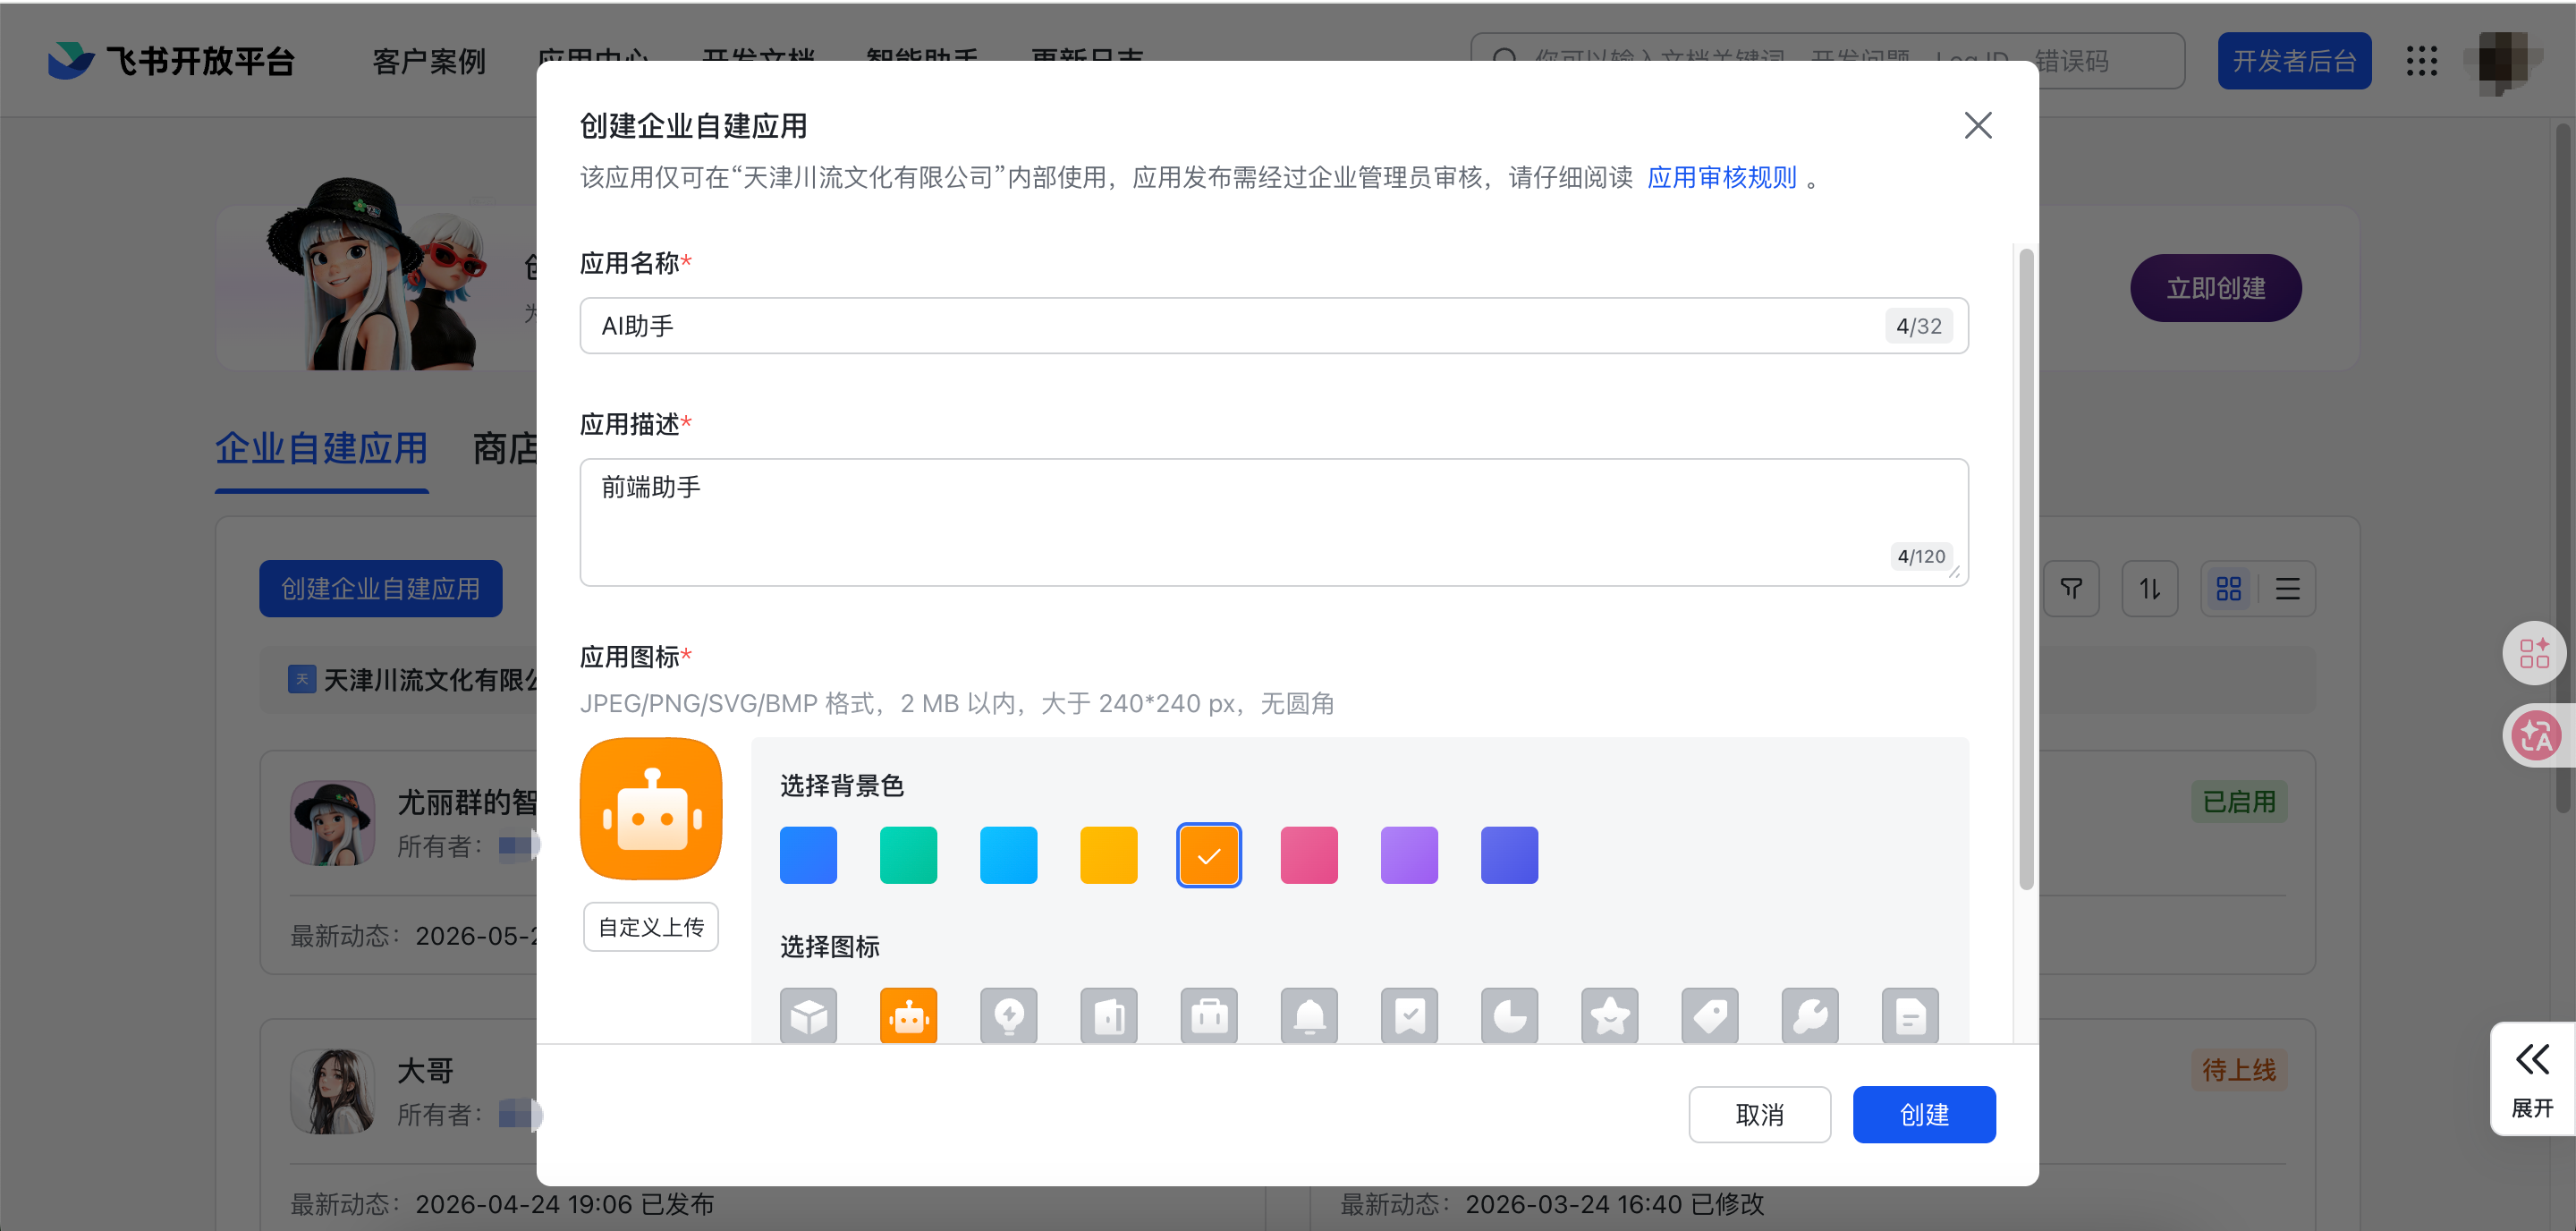2576x1231 pixels.
Task: Select the briefcase icon option
Action: tap(1209, 1016)
